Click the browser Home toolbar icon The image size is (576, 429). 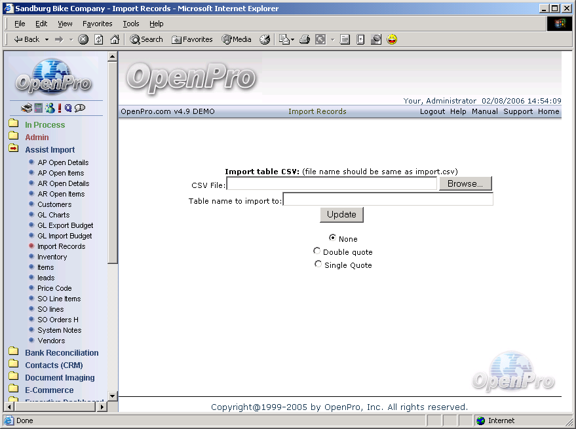click(x=115, y=39)
